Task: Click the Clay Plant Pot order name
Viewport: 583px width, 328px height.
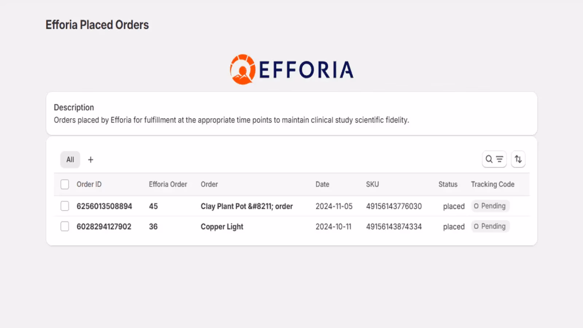Action: pyautogui.click(x=247, y=206)
